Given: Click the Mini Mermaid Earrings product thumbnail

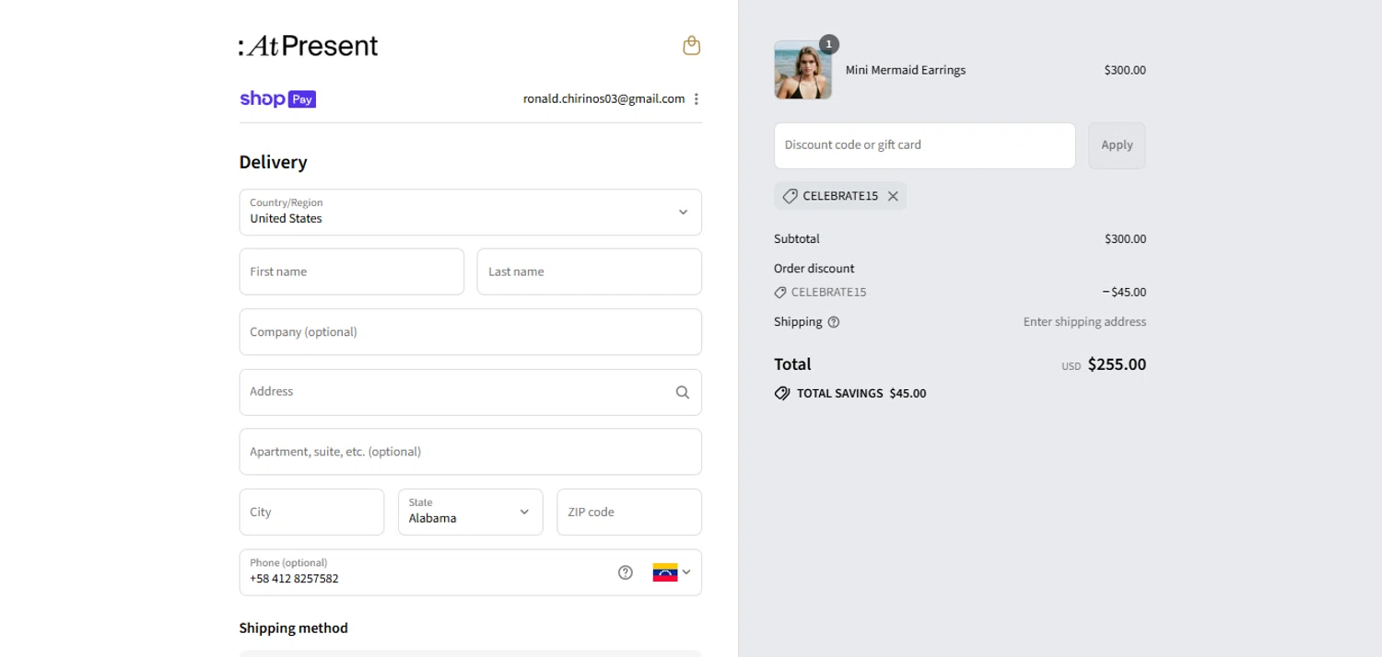Looking at the screenshot, I should click(803, 70).
